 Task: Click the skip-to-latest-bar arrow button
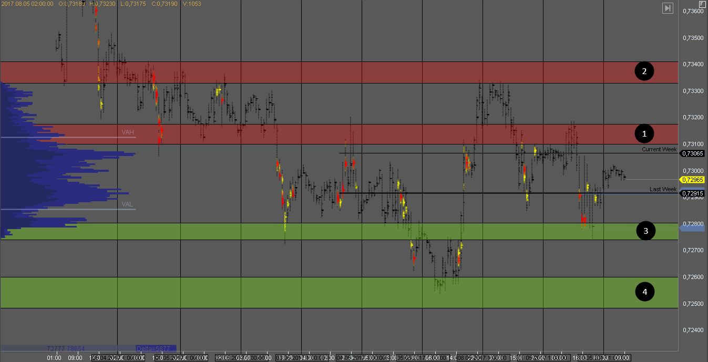click(x=668, y=8)
